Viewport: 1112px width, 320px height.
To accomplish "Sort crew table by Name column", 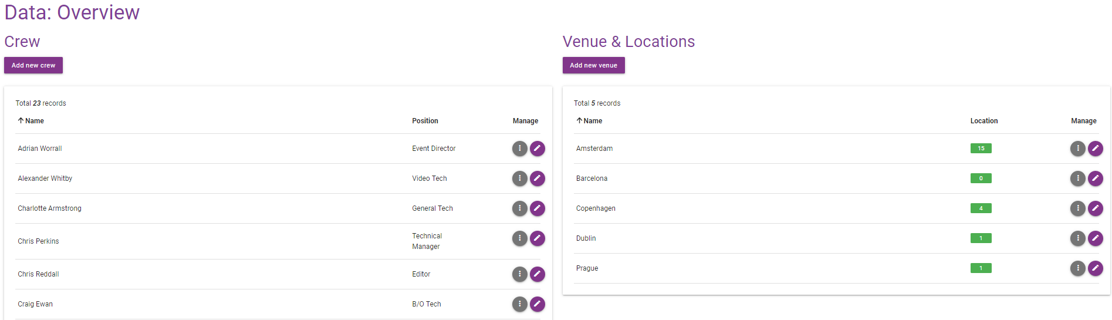I will click(34, 121).
